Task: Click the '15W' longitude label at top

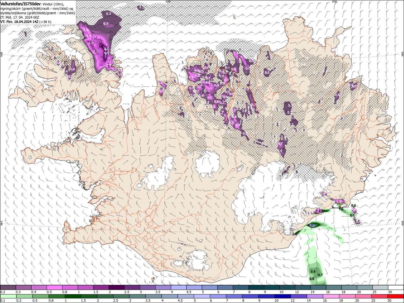Action: (x=334, y=2)
